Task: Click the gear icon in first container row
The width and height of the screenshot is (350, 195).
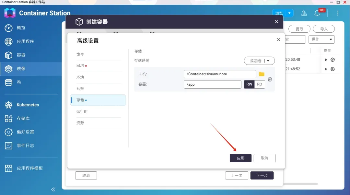Action: coord(332,60)
